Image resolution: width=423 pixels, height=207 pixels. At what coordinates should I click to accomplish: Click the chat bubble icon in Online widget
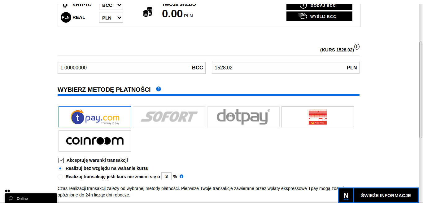[x=11, y=198]
